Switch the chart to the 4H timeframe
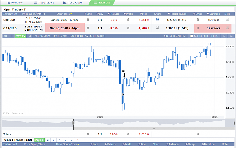This screenshot has height=148, width=236. (x=5, y=36)
